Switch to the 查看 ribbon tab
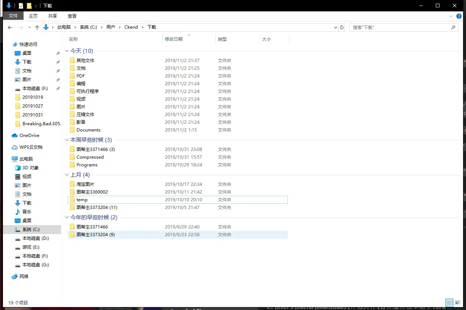466x310 pixels. 72,16
